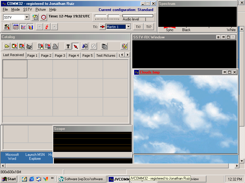This screenshot has height=183, width=245.
Task: Click the Windows Start button
Action: (x=9, y=179)
